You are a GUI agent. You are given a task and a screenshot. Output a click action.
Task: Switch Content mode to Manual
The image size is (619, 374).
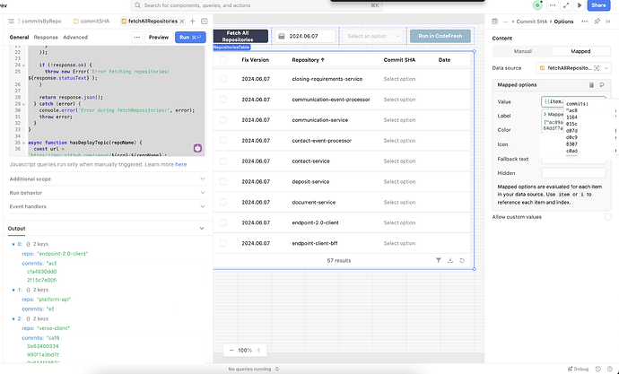pos(523,51)
